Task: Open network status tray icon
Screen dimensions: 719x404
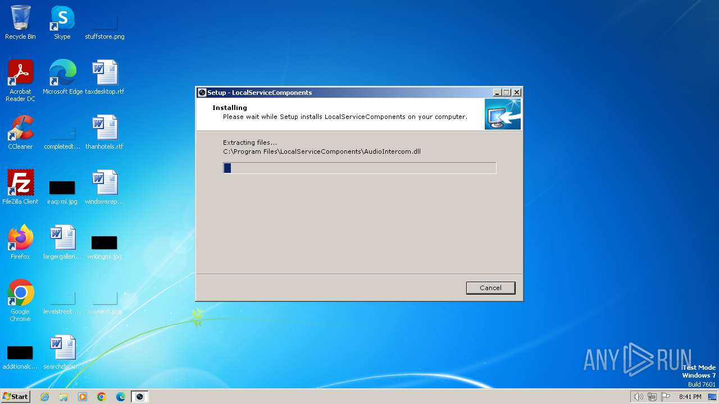Action: (x=652, y=397)
